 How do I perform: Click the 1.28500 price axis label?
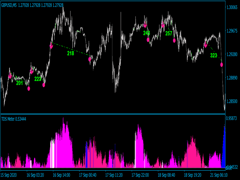coord(232,102)
